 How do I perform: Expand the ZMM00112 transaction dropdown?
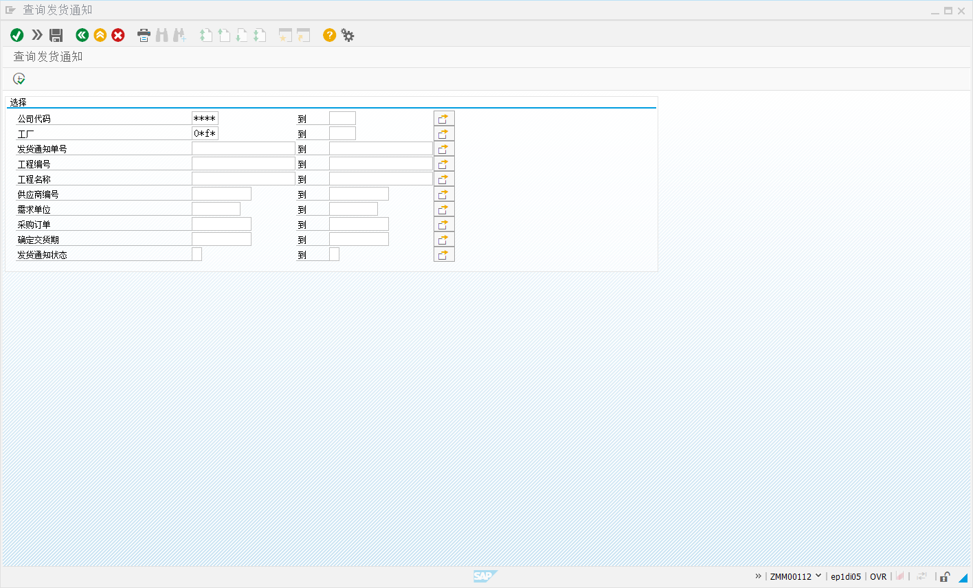point(818,576)
